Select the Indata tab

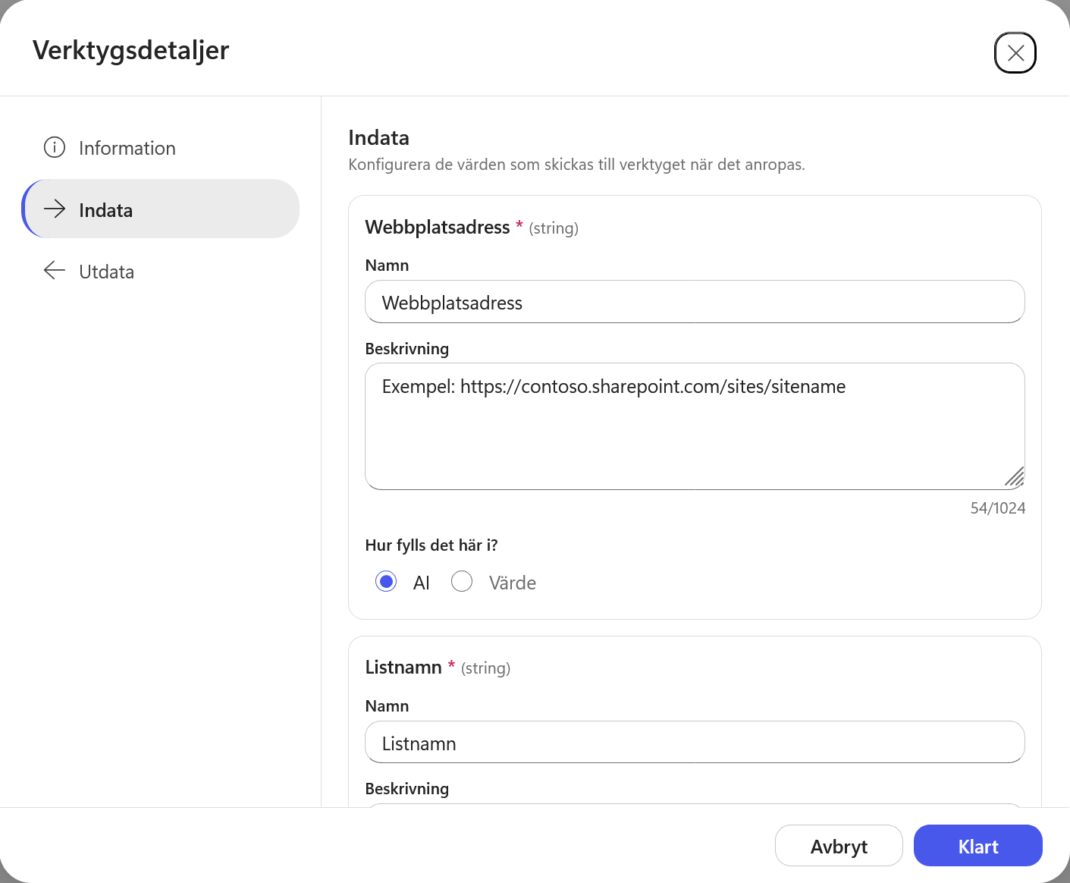[161, 209]
